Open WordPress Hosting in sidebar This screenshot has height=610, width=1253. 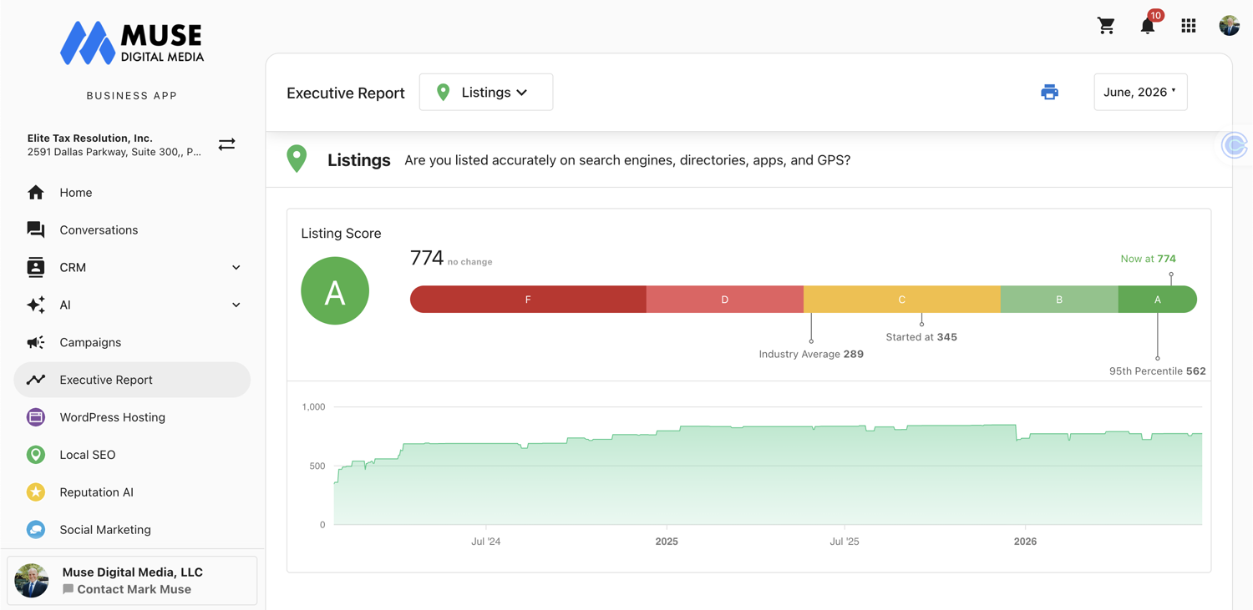132,417
